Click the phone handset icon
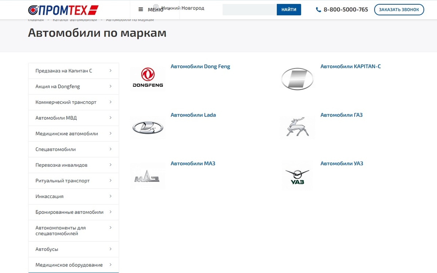Viewport: 437px width, 273px height. click(319, 10)
